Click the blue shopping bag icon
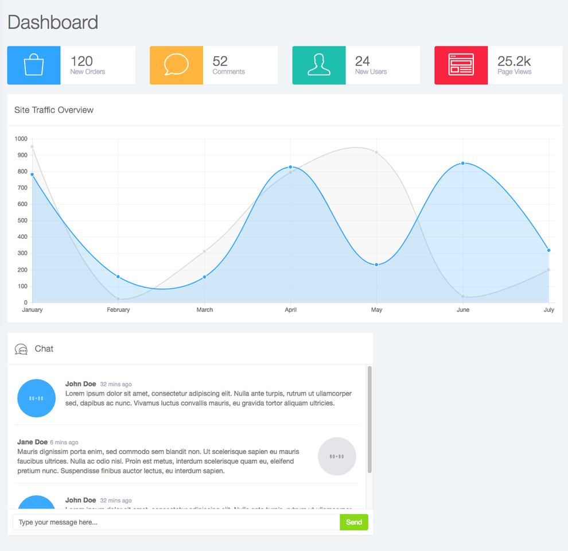Viewport: 568px width, 551px height. tap(34, 64)
